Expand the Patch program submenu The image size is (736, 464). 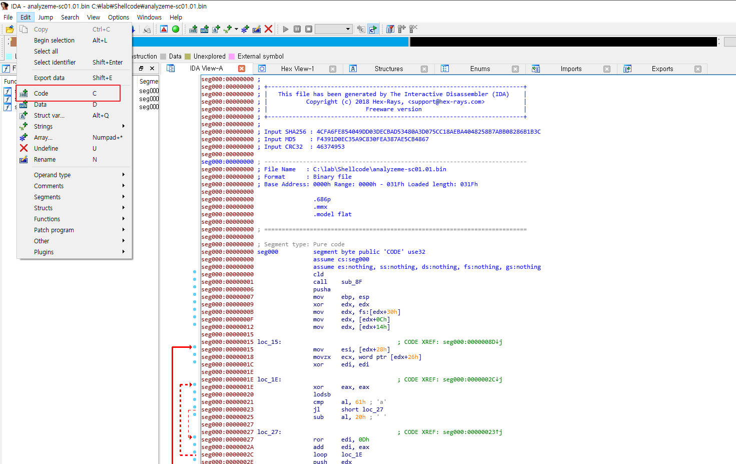pyautogui.click(x=75, y=230)
